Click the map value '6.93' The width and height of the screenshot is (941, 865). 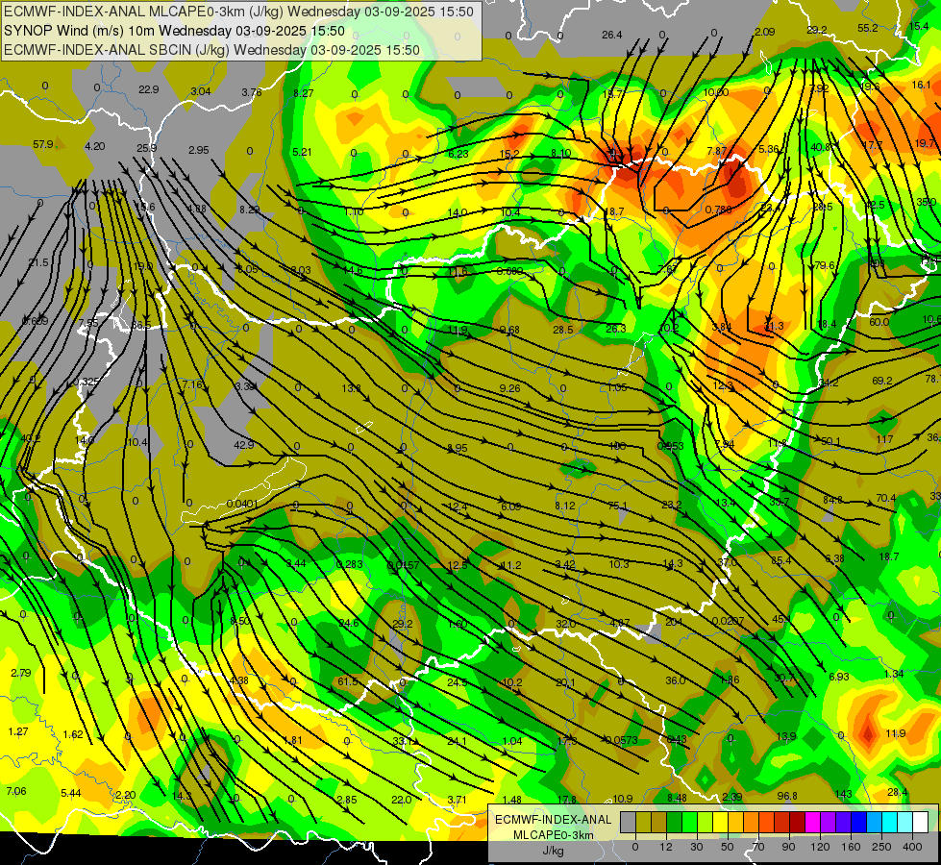pos(839,677)
